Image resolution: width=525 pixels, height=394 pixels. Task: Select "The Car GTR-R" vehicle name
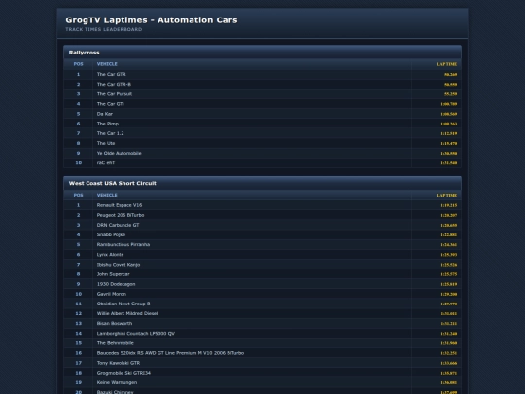point(114,84)
